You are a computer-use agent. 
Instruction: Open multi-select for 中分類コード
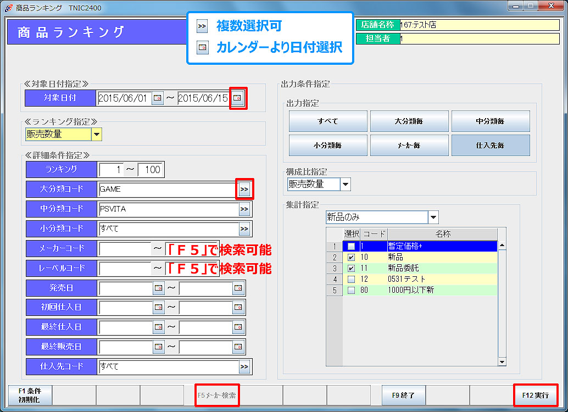click(244, 209)
